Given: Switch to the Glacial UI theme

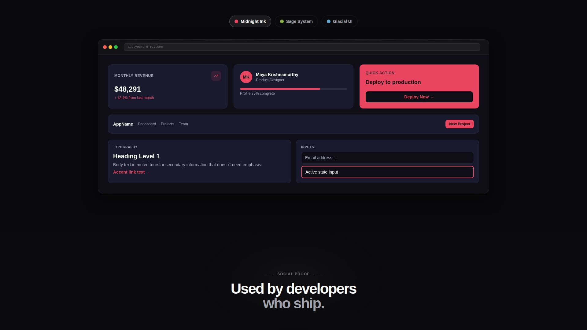Looking at the screenshot, I should 339,21.
